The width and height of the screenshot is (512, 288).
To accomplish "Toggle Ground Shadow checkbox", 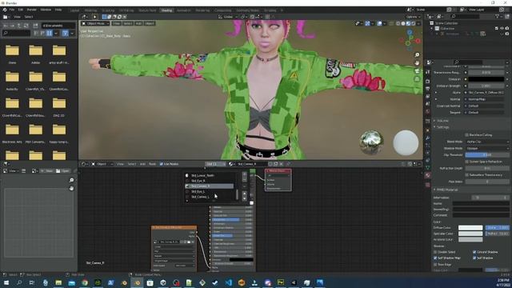I will 474,252.
